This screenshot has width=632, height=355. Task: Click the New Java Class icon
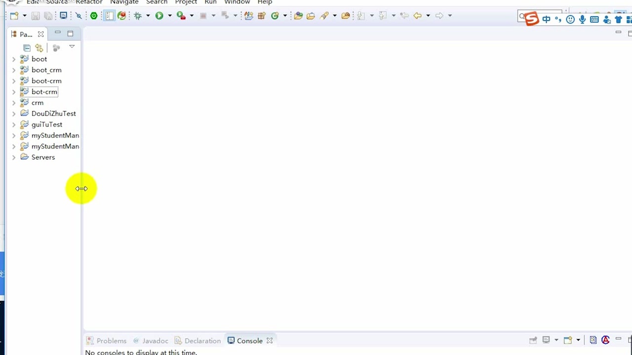click(275, 16)
